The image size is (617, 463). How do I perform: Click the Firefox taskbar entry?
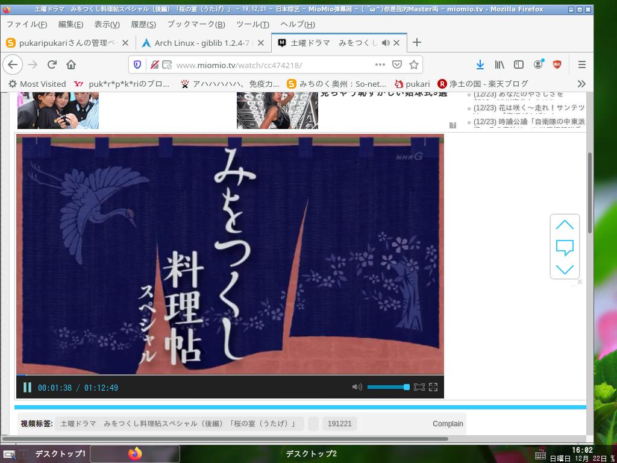pos(135,454)
